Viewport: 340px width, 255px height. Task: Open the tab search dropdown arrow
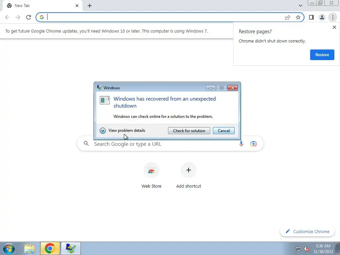pyautogui.click(x=300, y=6)
